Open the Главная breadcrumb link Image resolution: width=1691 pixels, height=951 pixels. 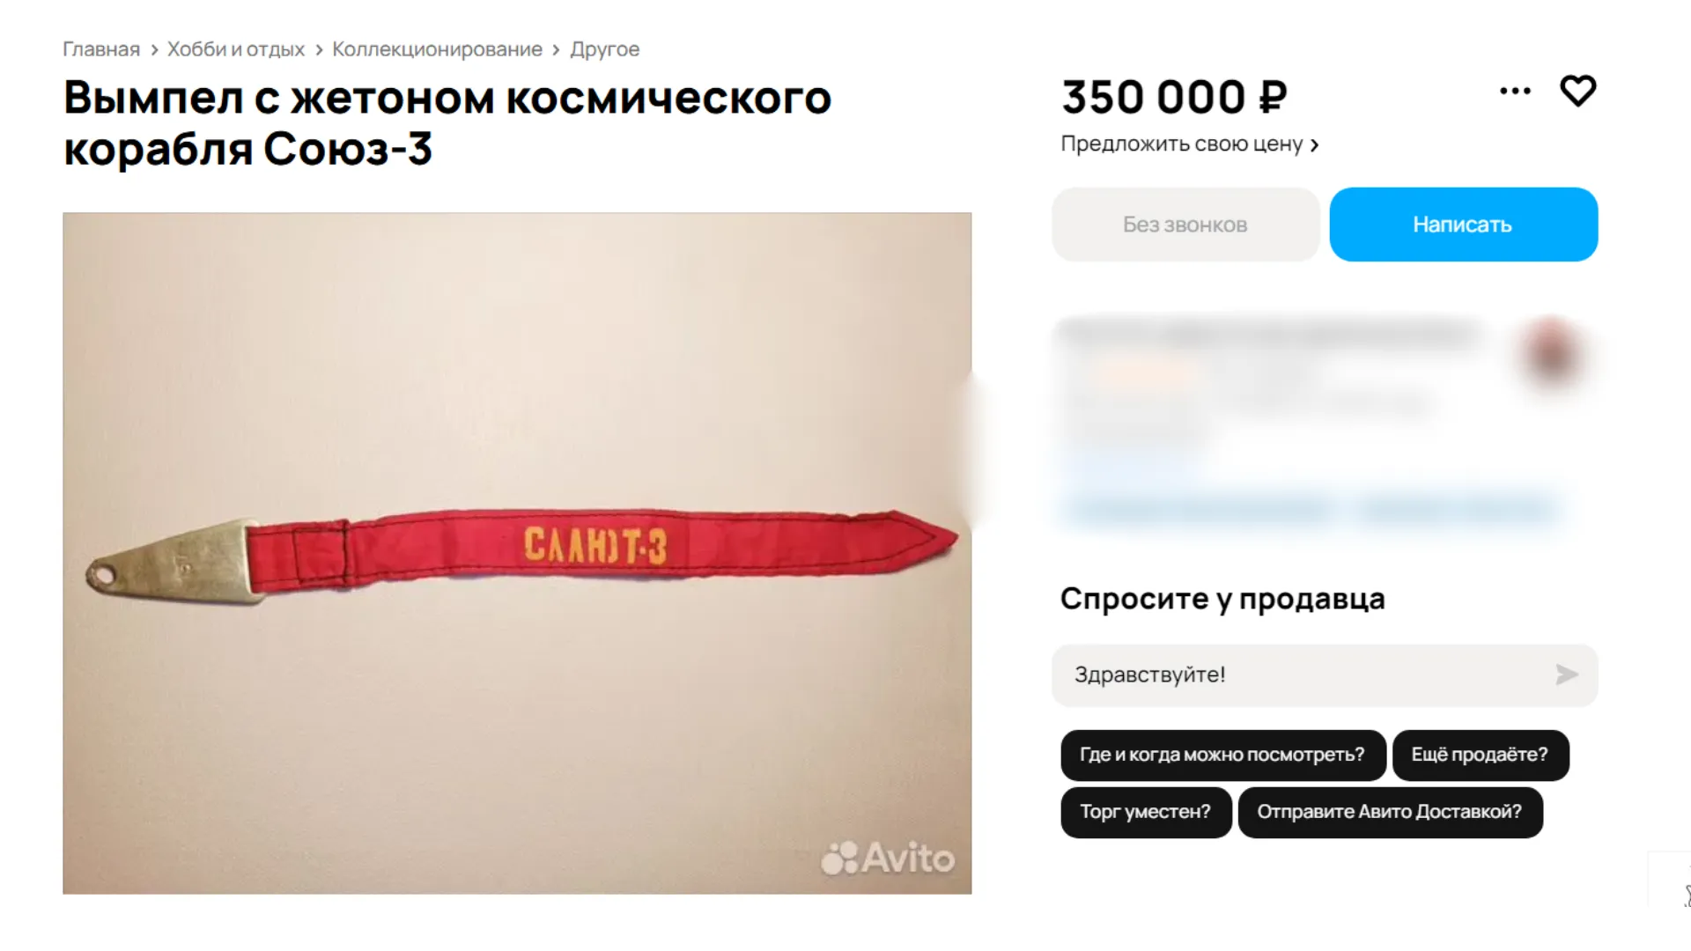101,49
